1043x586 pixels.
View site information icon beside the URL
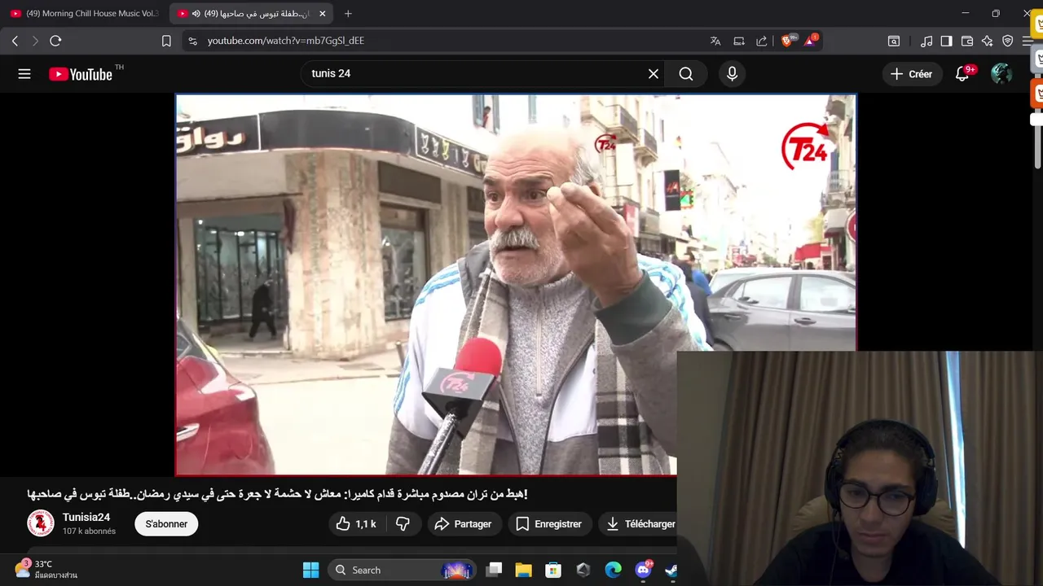pyautogui.click(x=192, y=41)
